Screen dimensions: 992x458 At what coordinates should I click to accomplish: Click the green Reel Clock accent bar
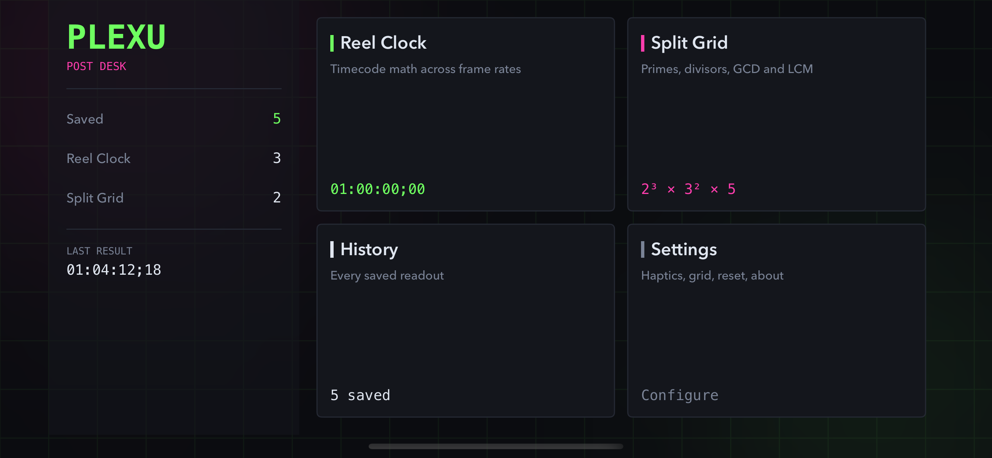(332, 43)
